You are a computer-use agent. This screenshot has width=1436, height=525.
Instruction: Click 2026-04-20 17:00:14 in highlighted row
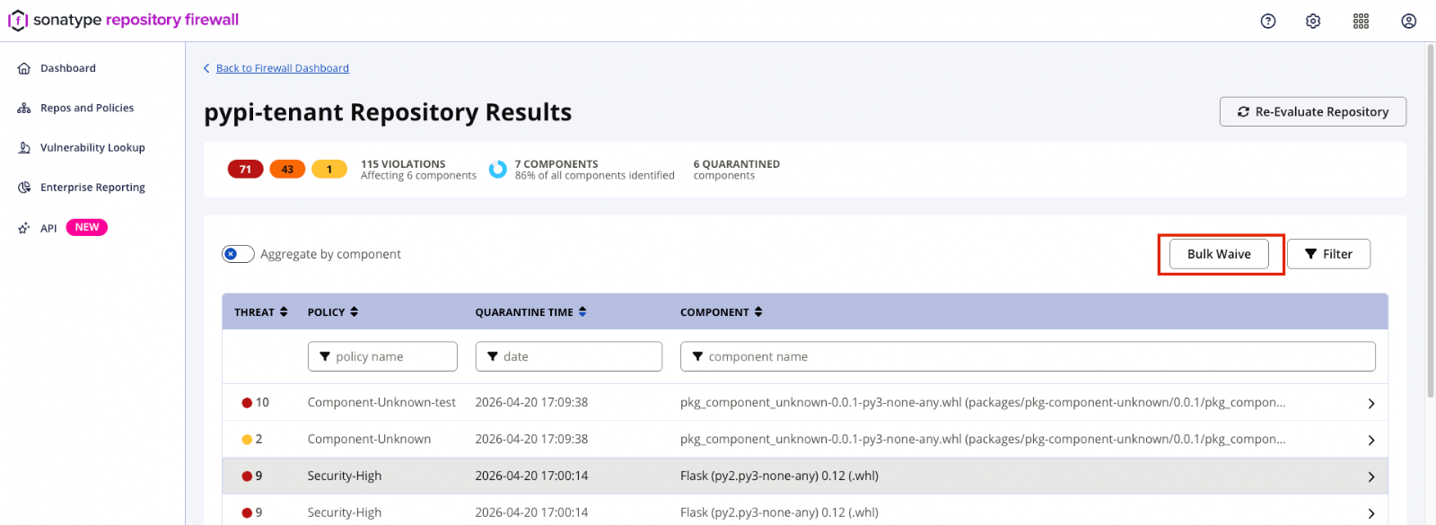point(531,477)
